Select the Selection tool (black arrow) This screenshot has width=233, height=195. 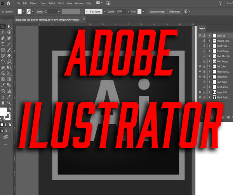click(3, 26)
